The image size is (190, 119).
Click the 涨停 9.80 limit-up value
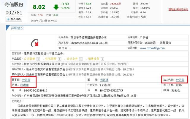coord(40,15)
